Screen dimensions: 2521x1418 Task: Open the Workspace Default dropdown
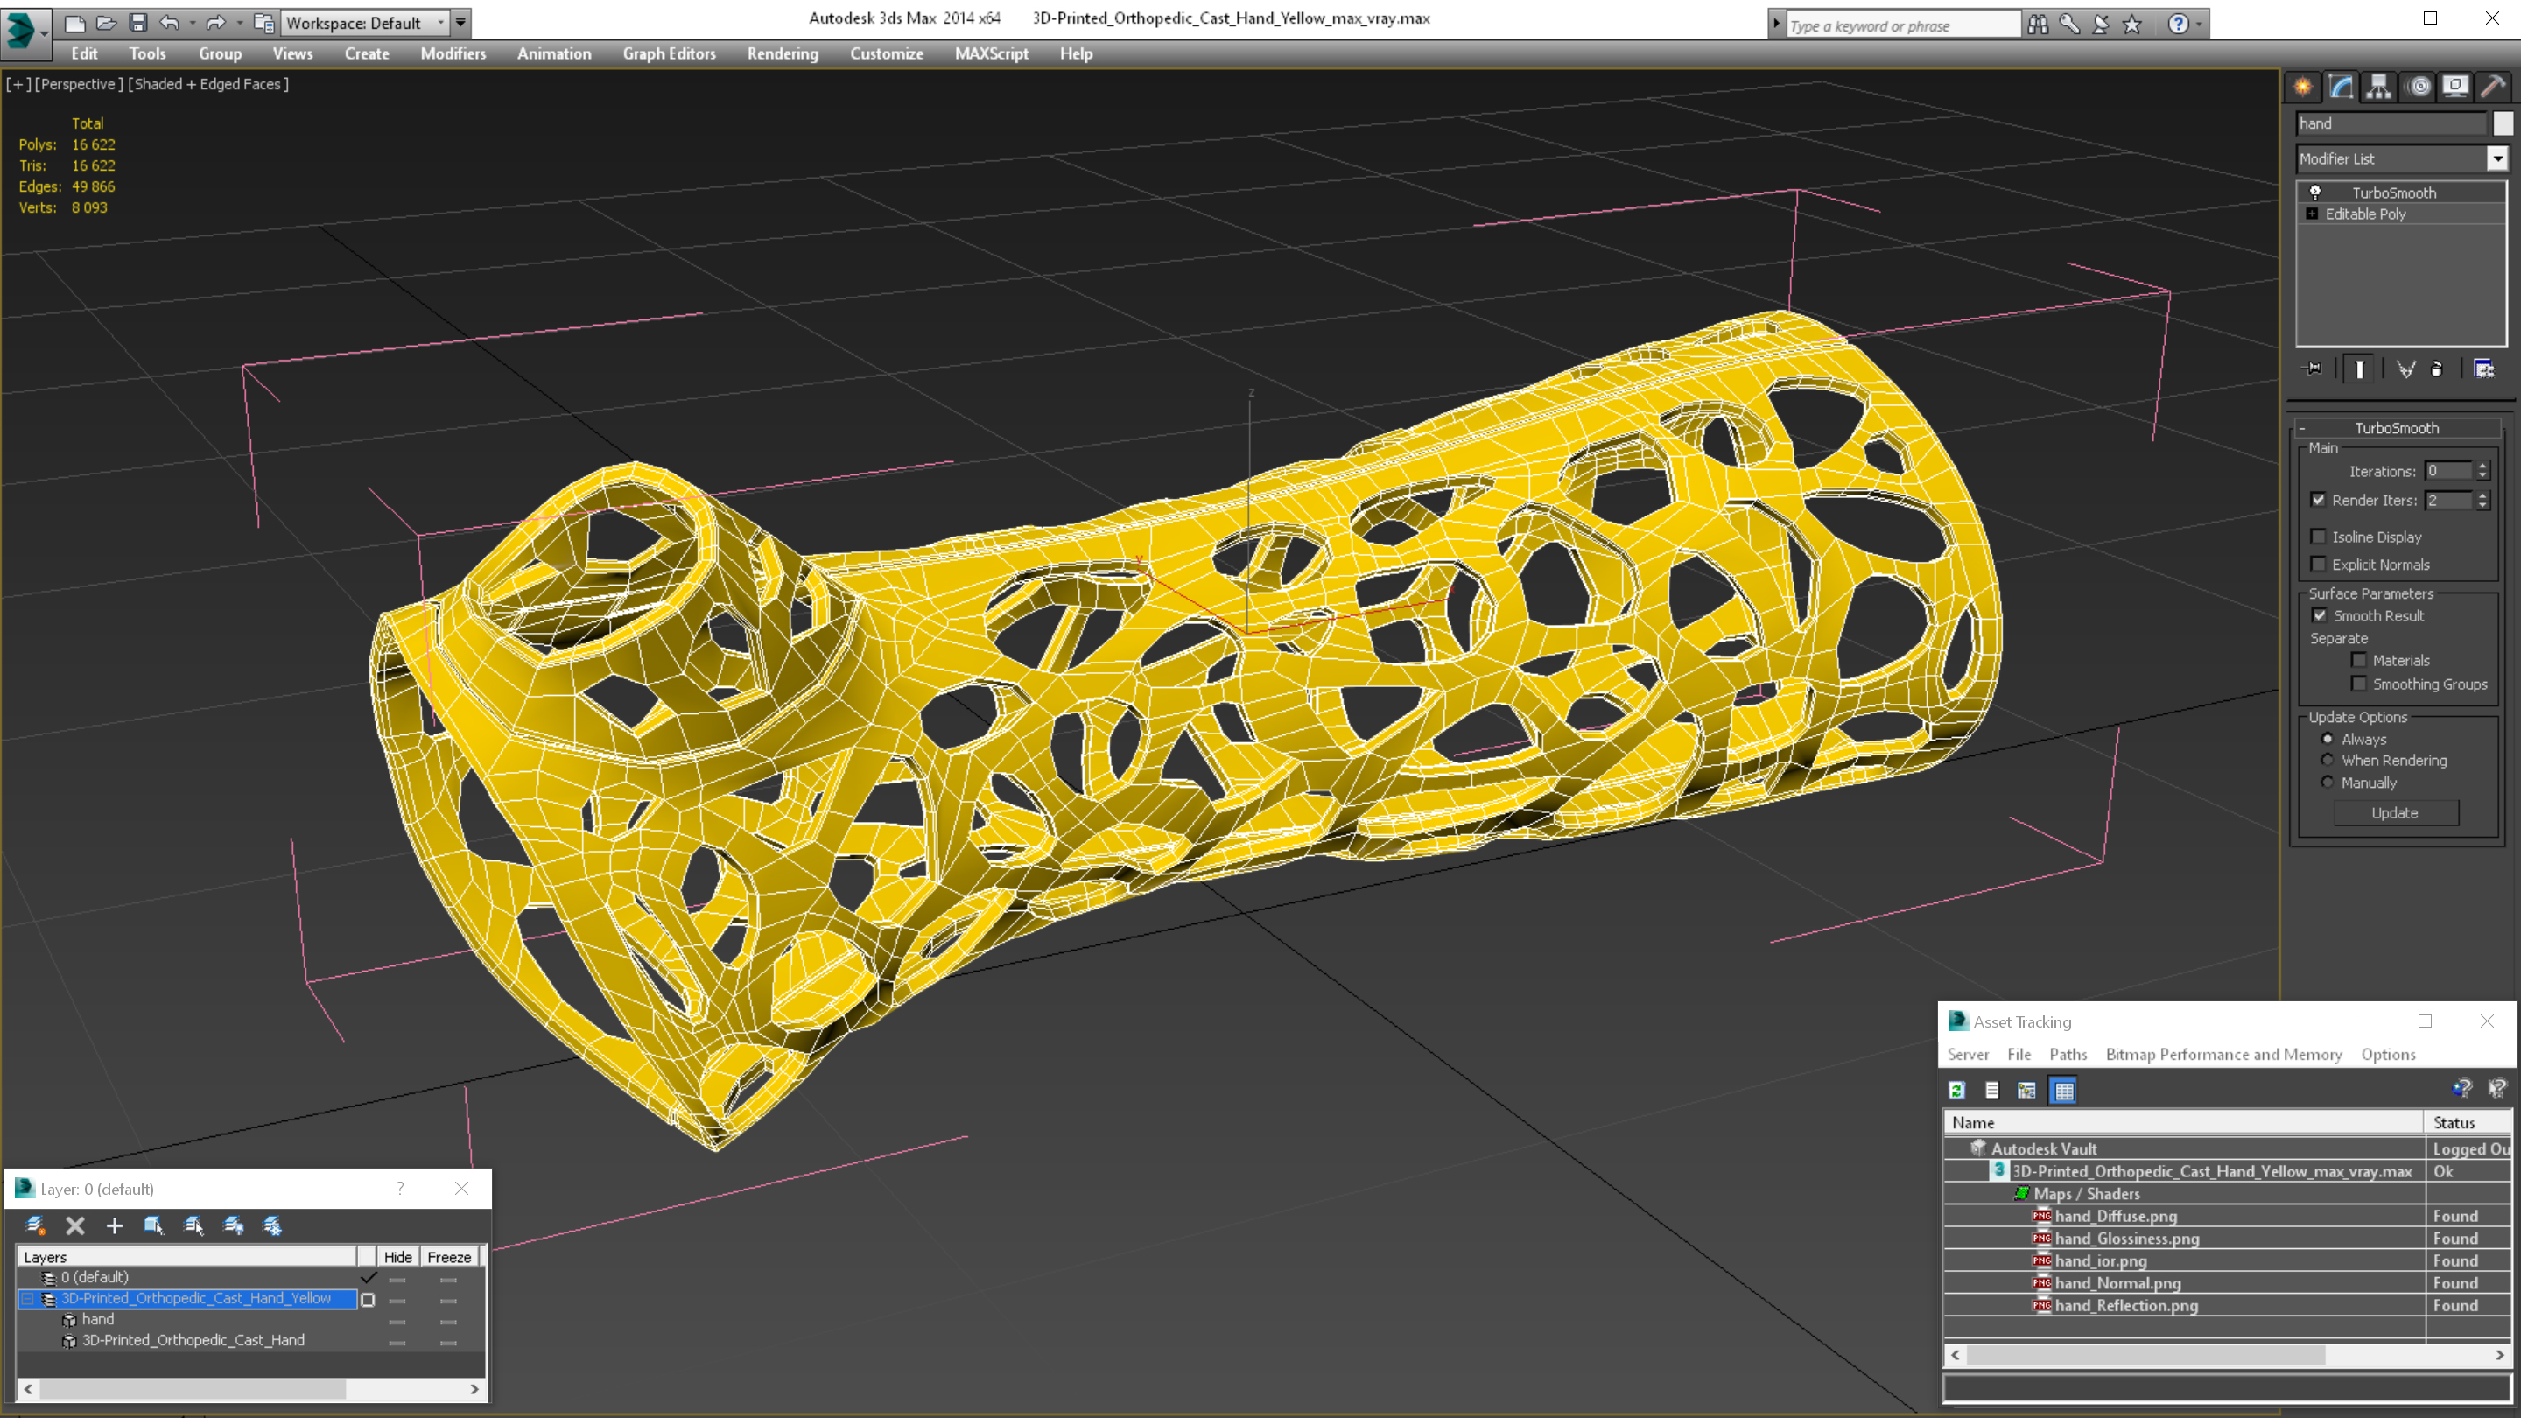click(x=440, y=23)
